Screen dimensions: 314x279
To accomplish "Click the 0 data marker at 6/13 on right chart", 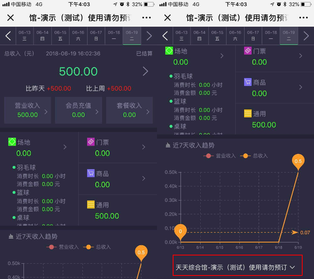I will click(181, 232).
